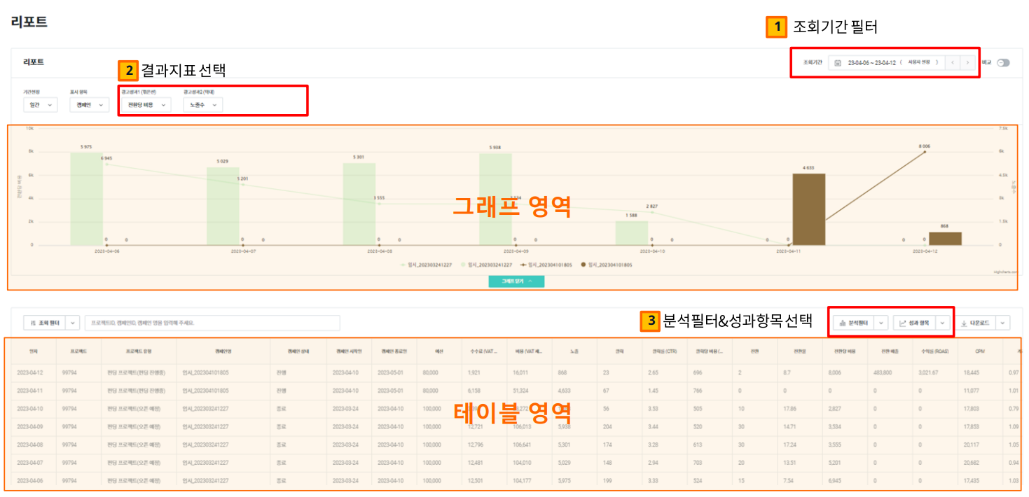Open 결과성과1 dropdown showing 전환당 비용

[145, 105]
